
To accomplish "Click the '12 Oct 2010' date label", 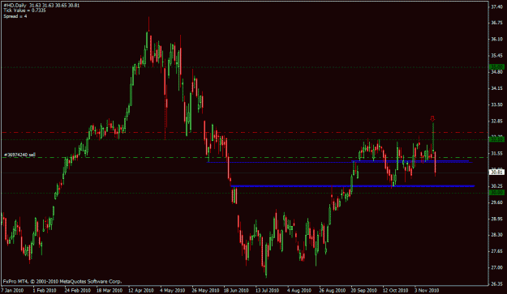I will point(395,290).
